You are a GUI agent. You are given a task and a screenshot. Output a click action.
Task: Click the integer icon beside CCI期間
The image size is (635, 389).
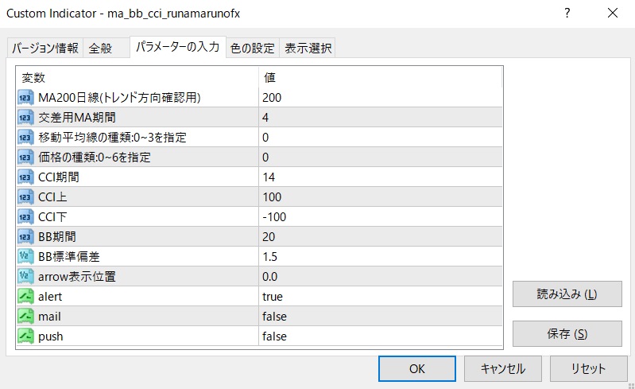pyautogui.click(x=25, y=177)
